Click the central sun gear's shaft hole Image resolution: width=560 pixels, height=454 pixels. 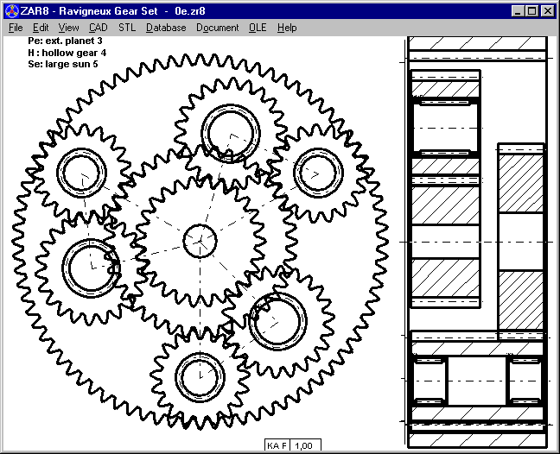200,240
